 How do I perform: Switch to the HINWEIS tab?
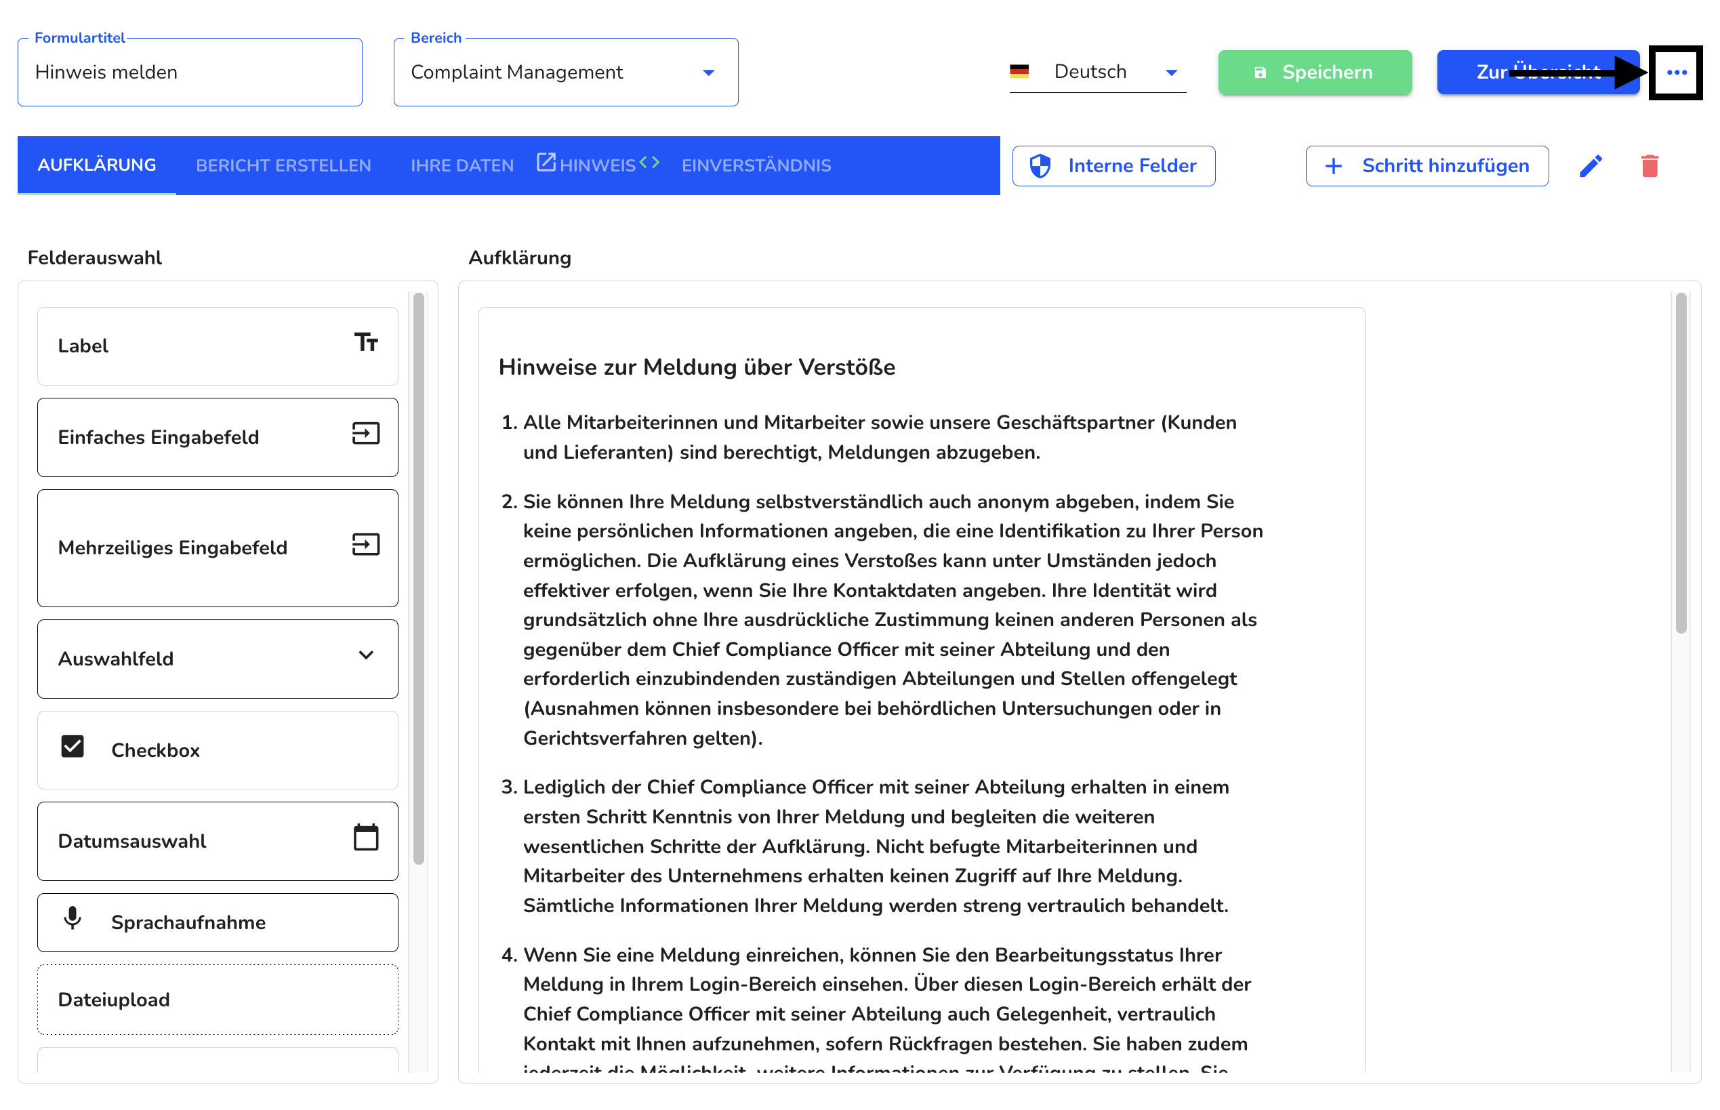pyautogui.click(x=598, y=166)
